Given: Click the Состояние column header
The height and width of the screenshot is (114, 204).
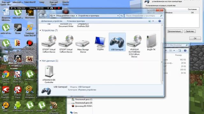Looking at the screenshot, I should 192,9.
